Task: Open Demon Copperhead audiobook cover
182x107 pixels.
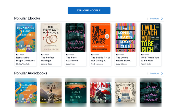Action: [125, 92]
